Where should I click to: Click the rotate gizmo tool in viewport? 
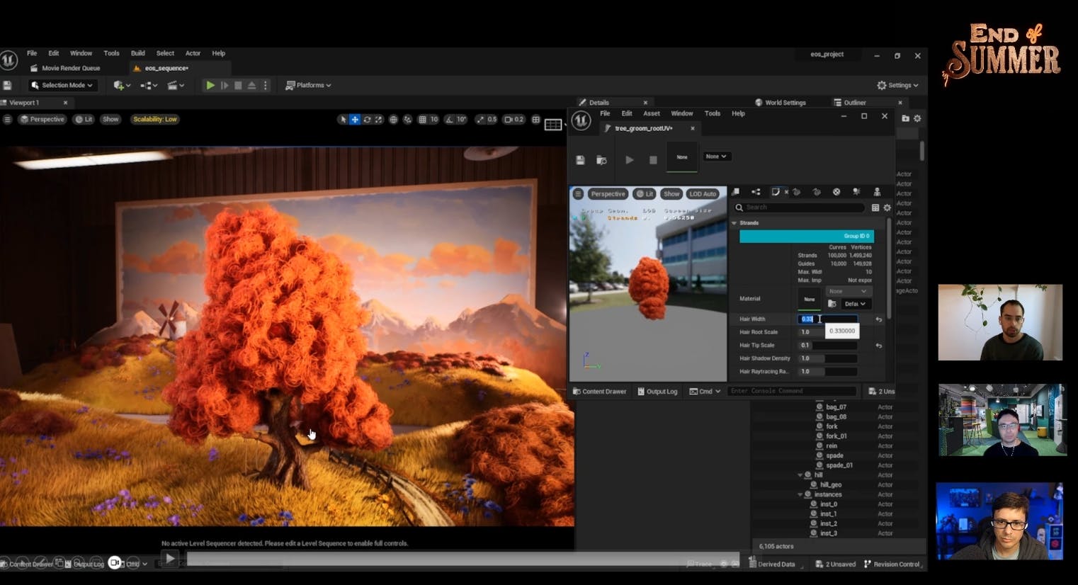coord(367,120)
